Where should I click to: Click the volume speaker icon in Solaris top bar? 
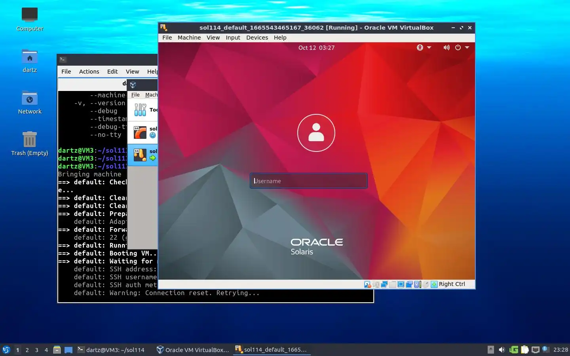[x=446, y=47]
